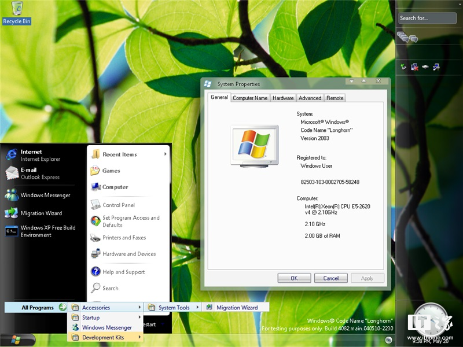Open Outlook Express E-mail entry

[x=32, y=173]
